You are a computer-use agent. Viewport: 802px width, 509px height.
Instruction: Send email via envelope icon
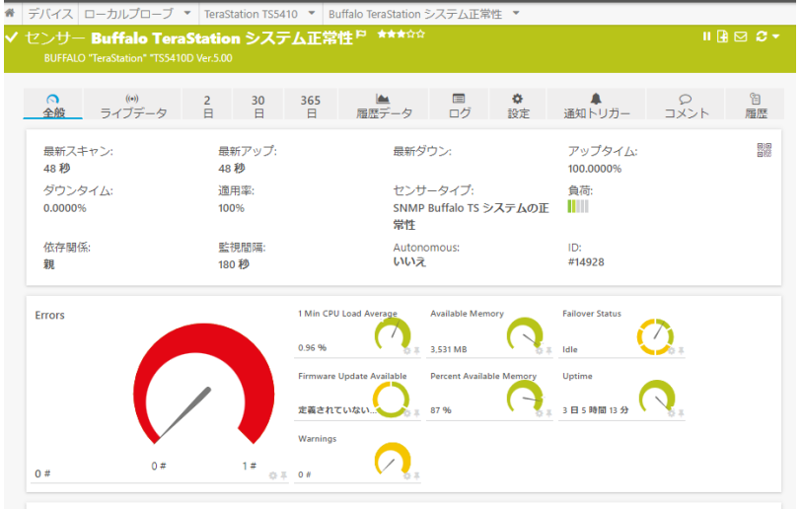(741, 36)
